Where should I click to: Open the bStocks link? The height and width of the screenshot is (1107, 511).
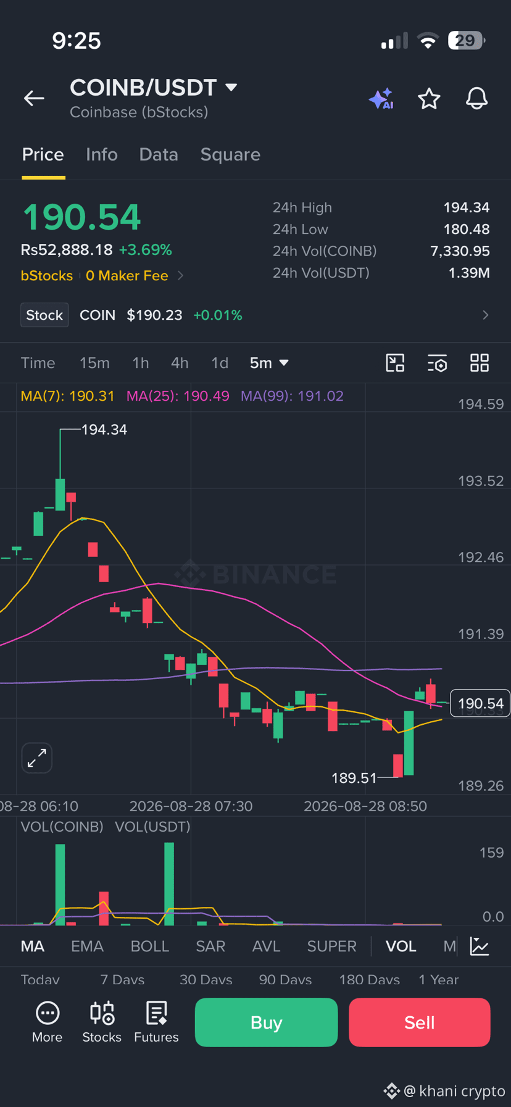[47, 275]
